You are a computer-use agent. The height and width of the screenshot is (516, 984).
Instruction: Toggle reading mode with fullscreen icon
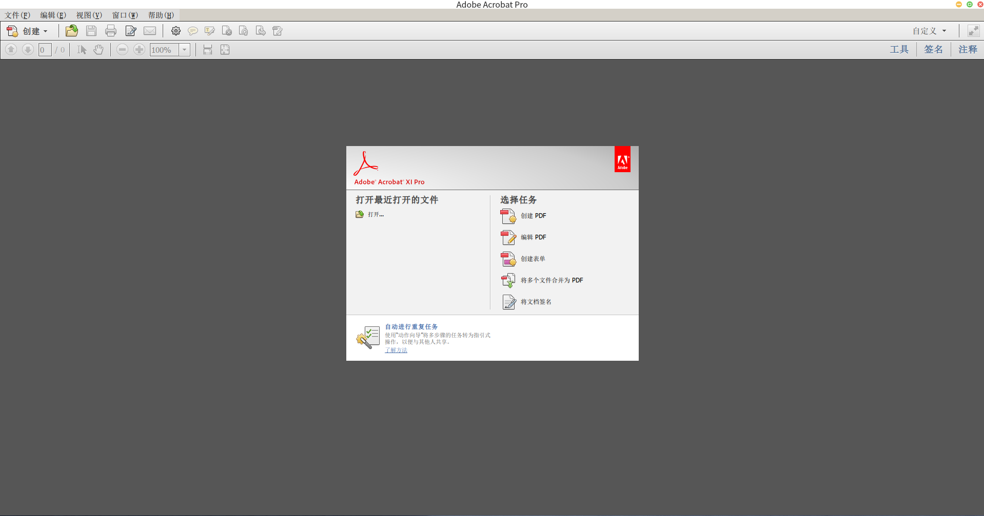973,31
